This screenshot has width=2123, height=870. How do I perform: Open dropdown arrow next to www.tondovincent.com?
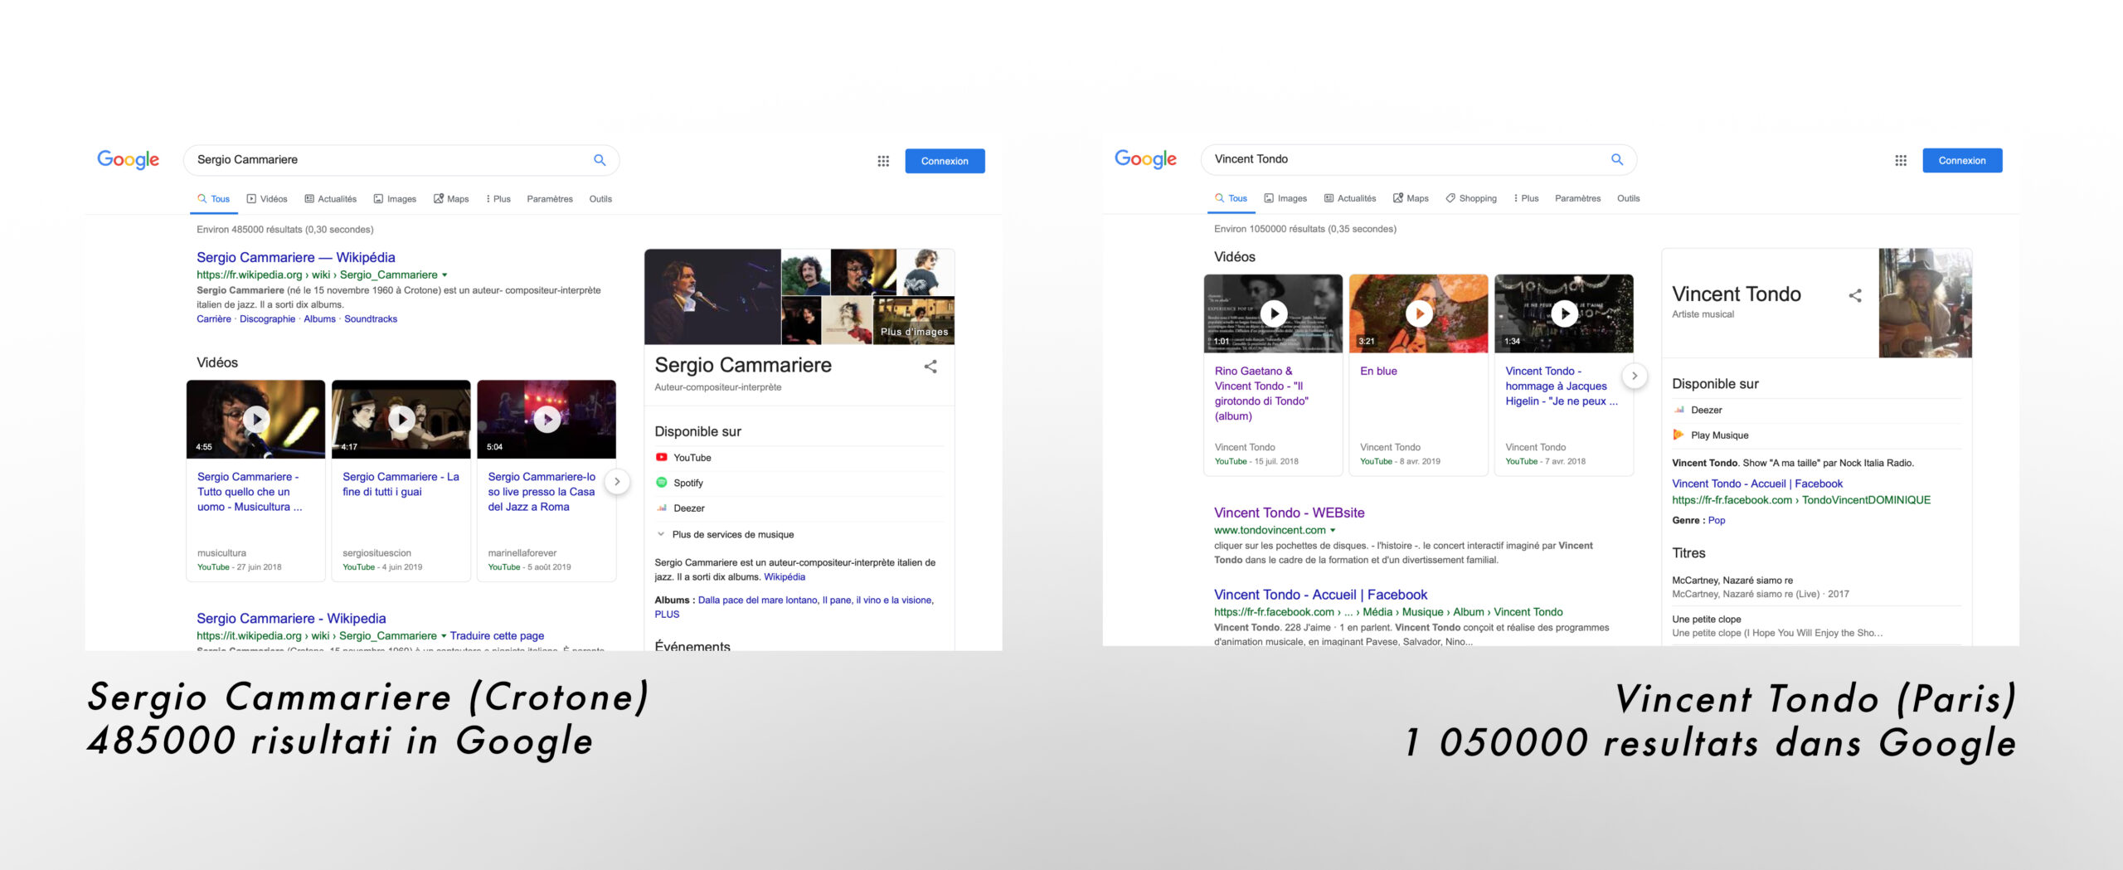(x=1334, y=531)
